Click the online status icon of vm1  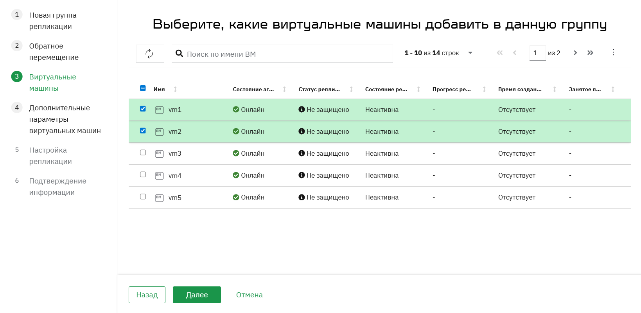(236, 110)
